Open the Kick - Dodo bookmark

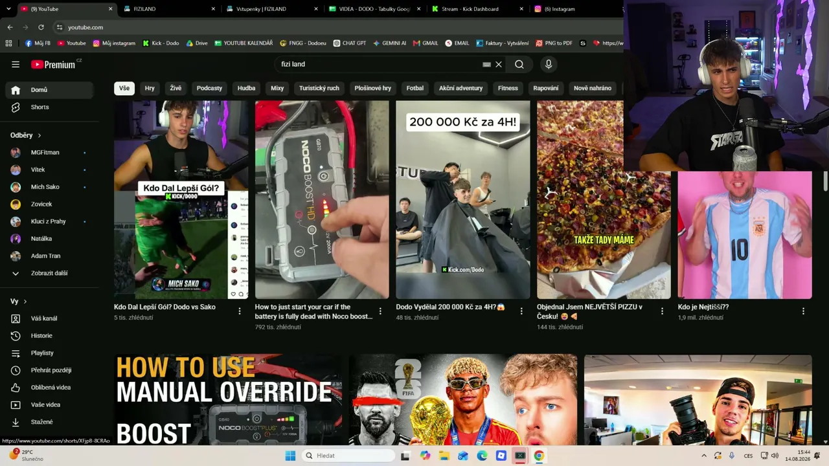click(161, 43)
